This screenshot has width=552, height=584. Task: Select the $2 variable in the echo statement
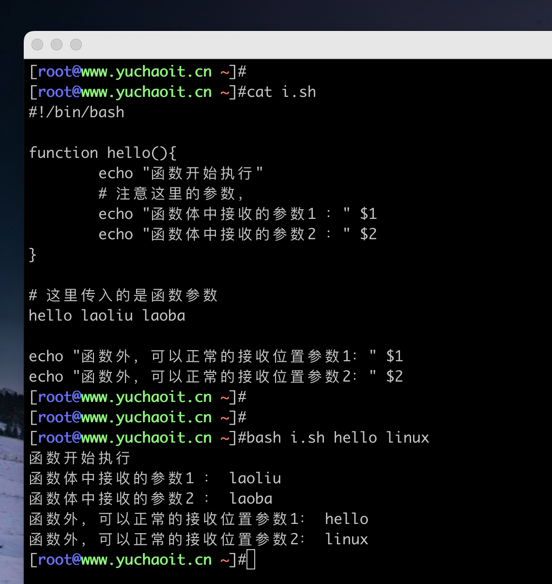(x=369, y=234)
